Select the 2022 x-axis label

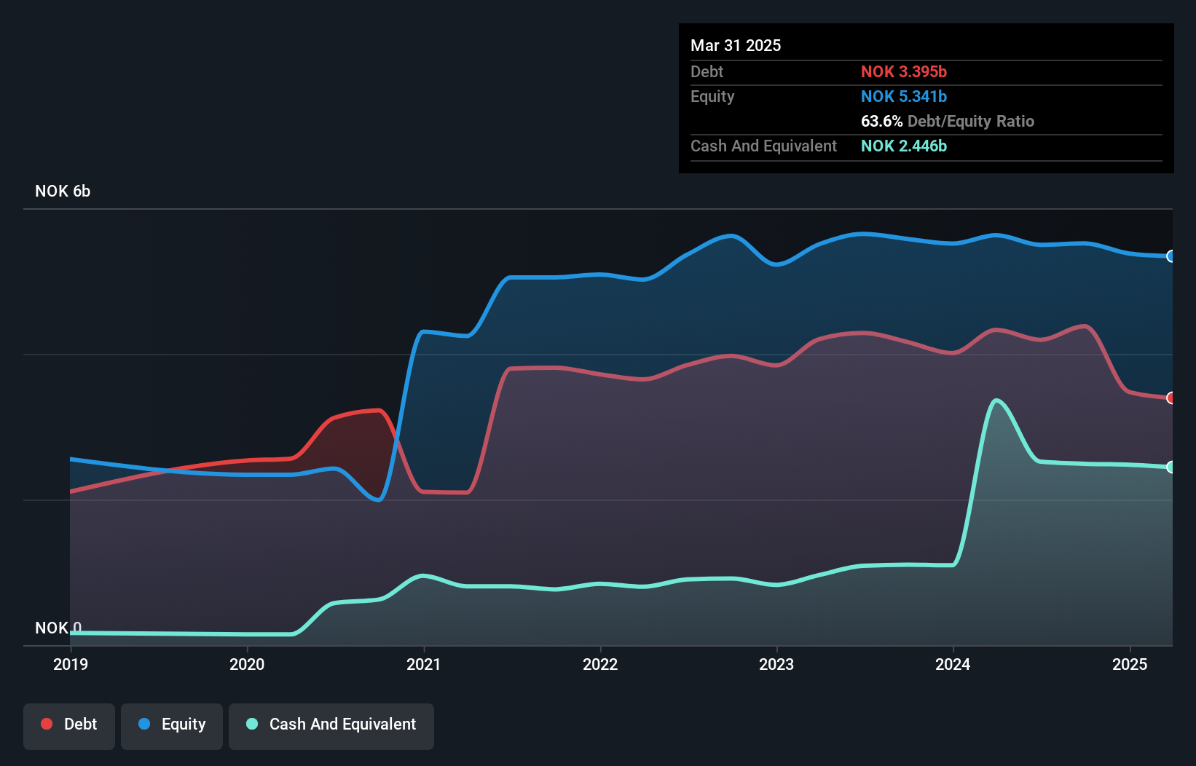coord(600,664)
